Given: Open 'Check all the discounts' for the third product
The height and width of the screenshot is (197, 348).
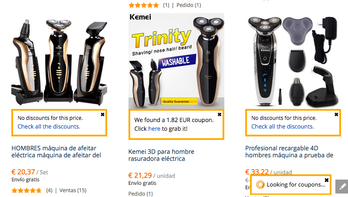Looking at the screenshot, I should [x=282, y=126].
